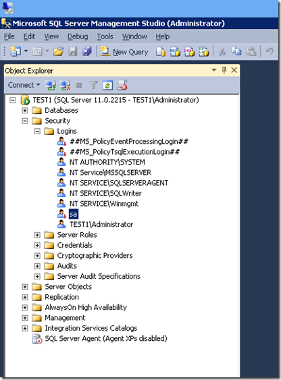Expand the Management folder
The width and height of the screenshot is (281, 380).
[25, 318]
